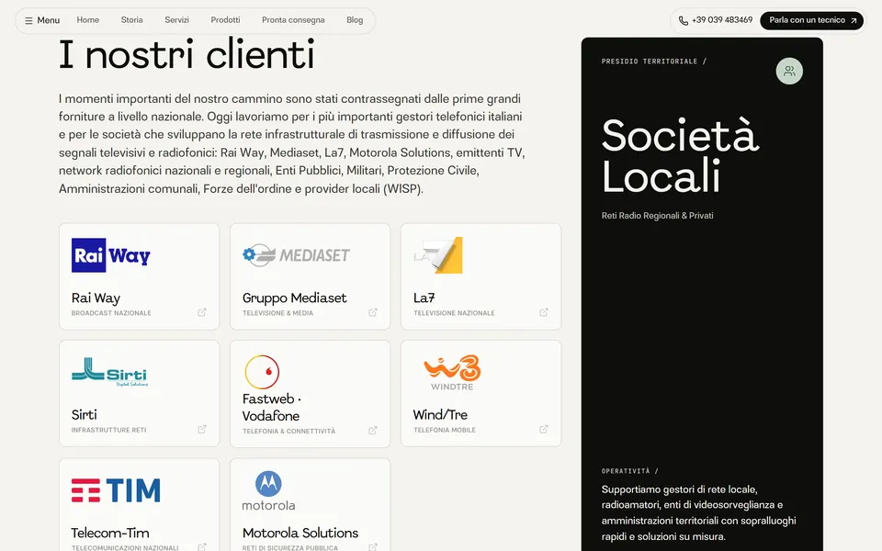Click the Rai Way logo

[x=111, y=255]
